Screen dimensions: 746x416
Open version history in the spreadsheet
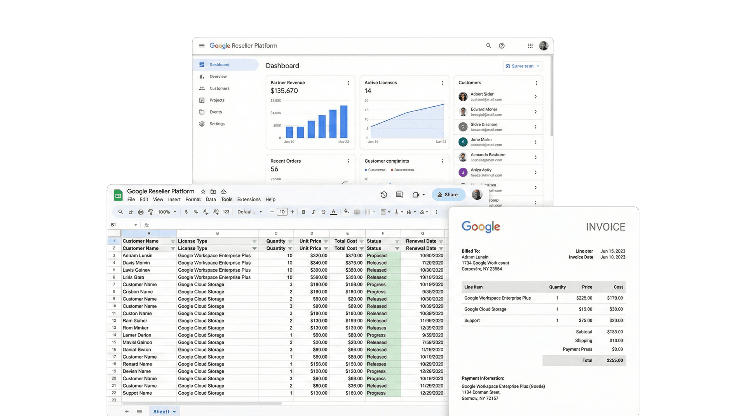384,195
